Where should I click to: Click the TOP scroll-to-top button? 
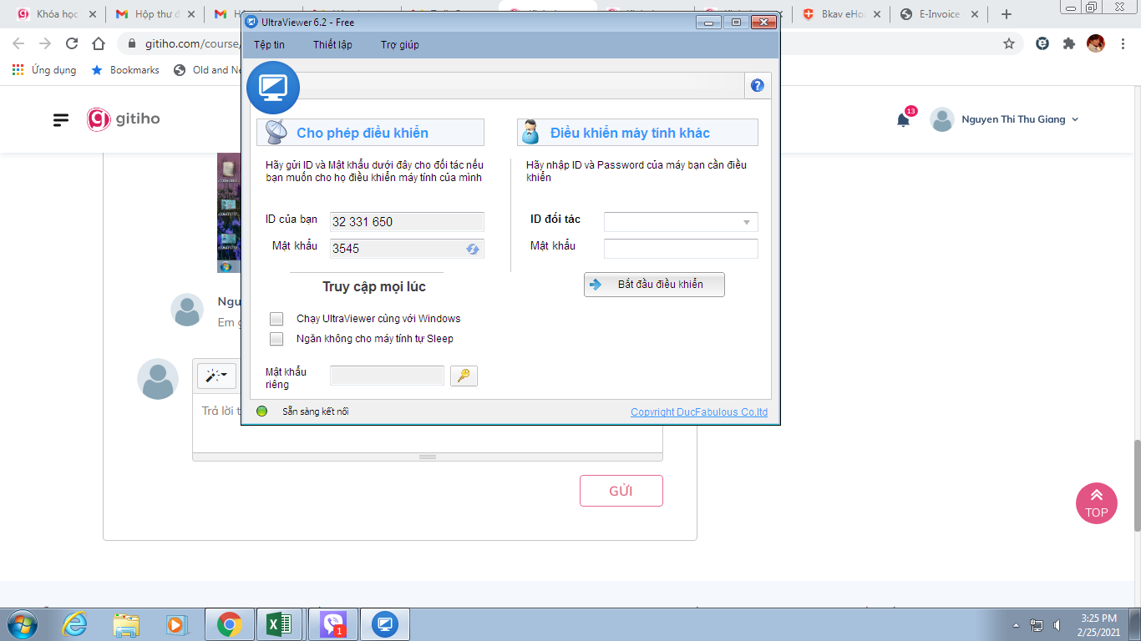coord(1097,503)
